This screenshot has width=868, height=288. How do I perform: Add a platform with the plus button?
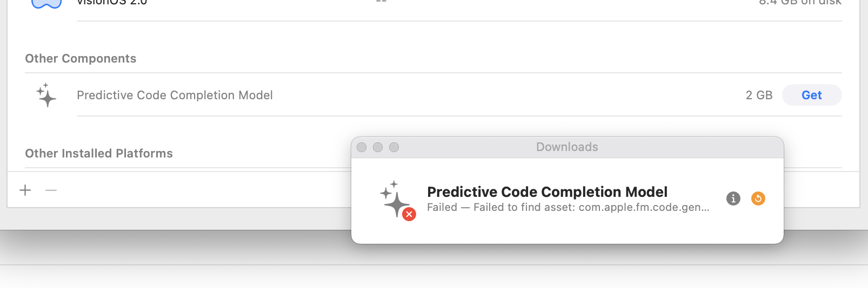point(25,190)
